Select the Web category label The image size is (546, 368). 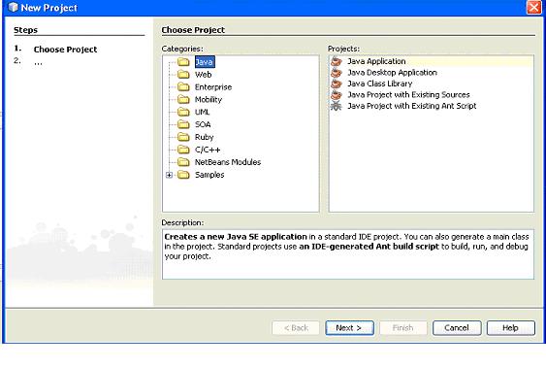coord(204,75)
